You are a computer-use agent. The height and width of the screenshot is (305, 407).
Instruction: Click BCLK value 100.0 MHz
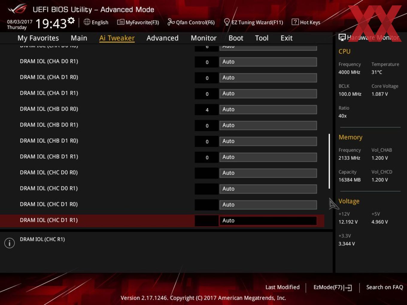(350, 94)
